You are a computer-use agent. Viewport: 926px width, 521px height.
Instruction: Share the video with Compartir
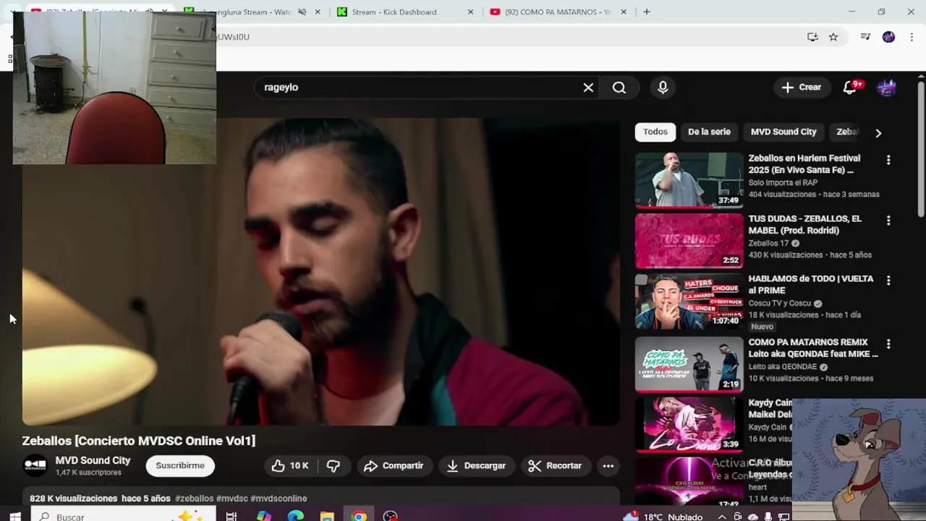[394, 466]
